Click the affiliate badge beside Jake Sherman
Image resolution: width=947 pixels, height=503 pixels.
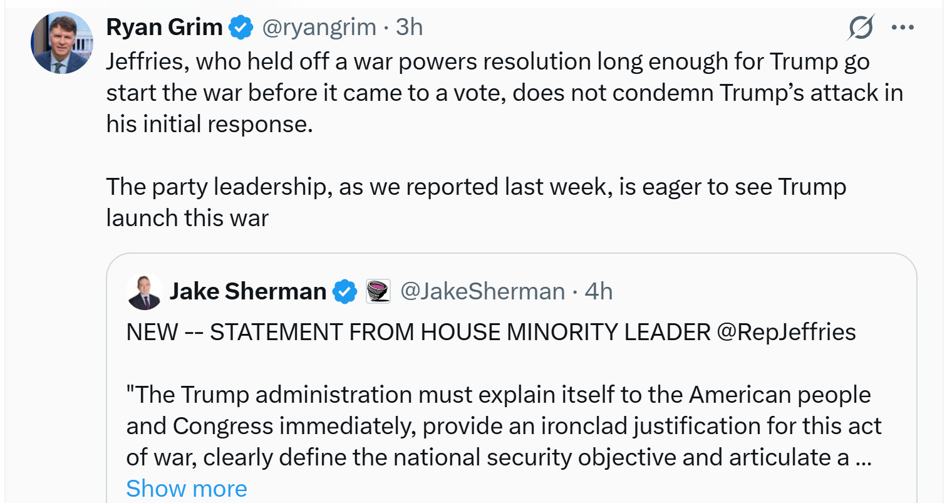pyautogui.click(x=378, y=291)
